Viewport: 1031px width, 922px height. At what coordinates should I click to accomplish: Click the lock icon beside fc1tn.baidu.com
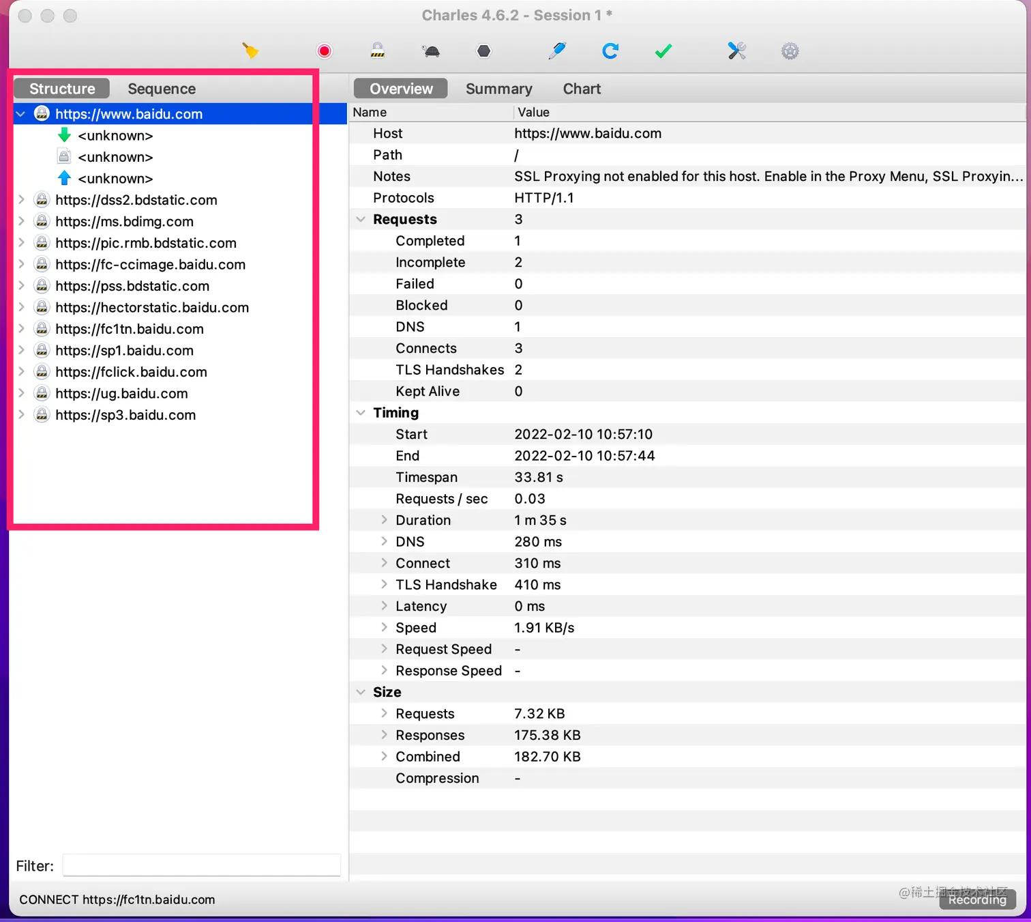click(x=42, y=329)
